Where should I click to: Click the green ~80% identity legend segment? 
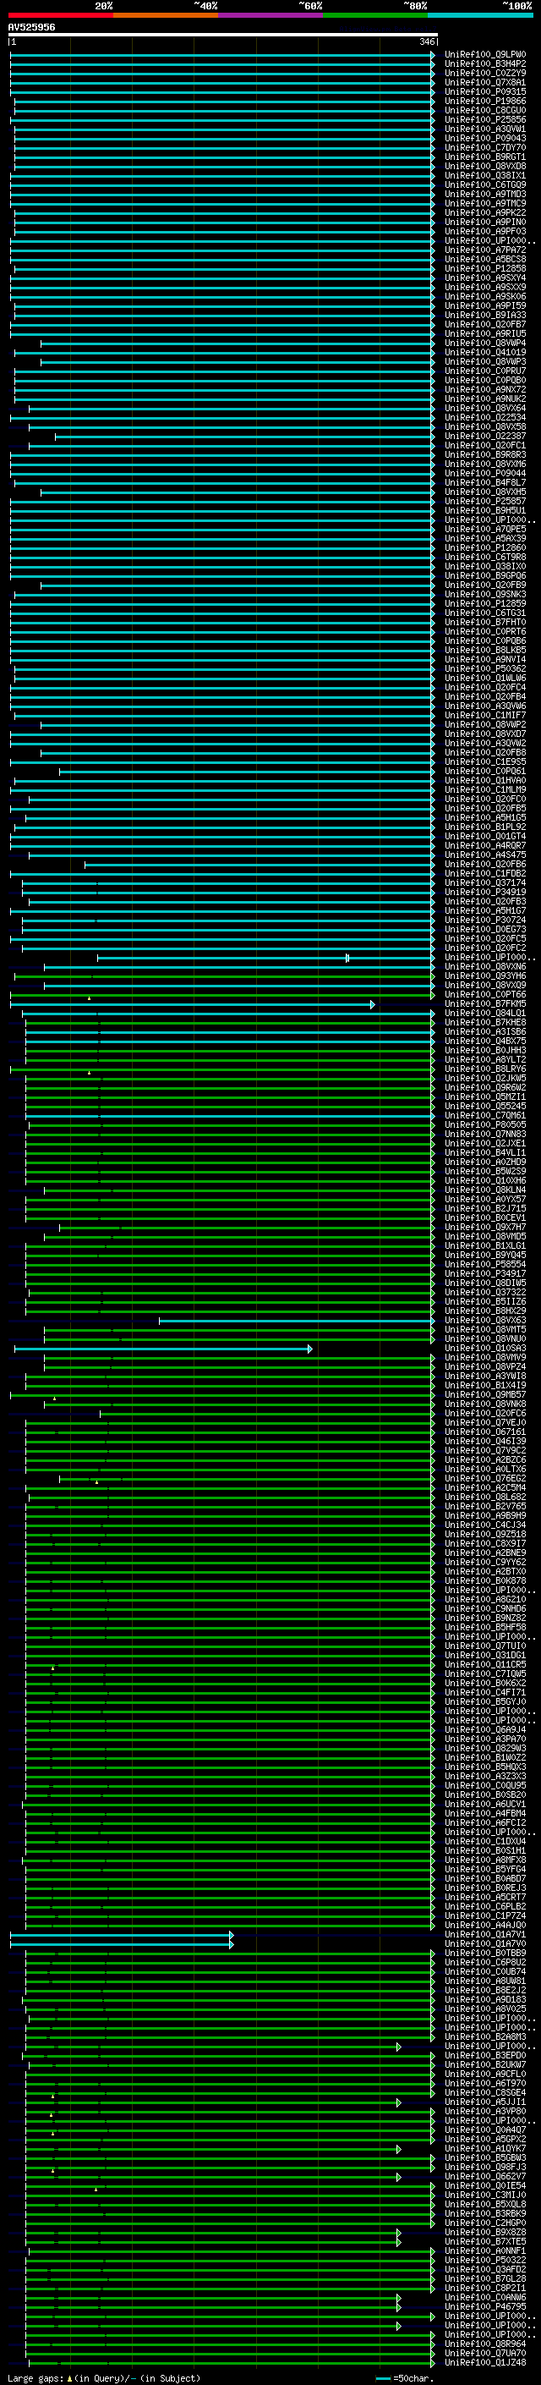tap(375, 15)
